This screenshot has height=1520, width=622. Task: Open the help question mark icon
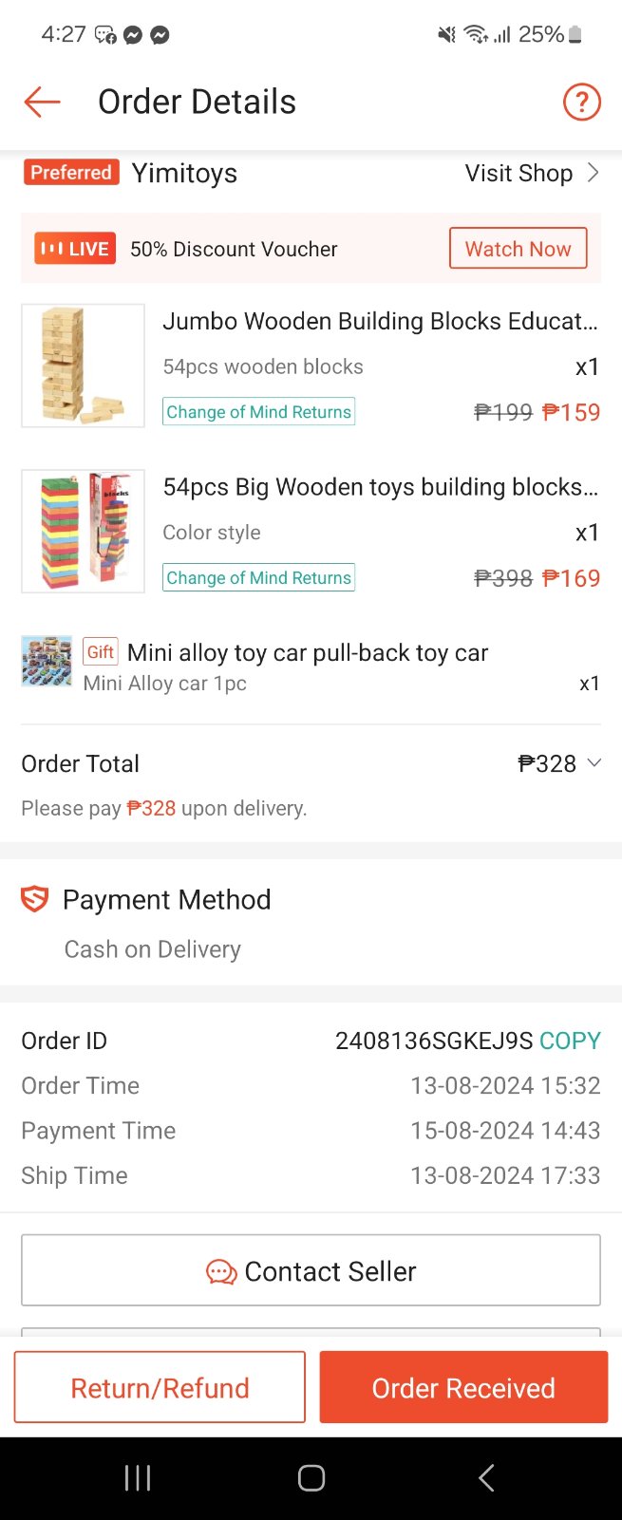coord(581,102)
